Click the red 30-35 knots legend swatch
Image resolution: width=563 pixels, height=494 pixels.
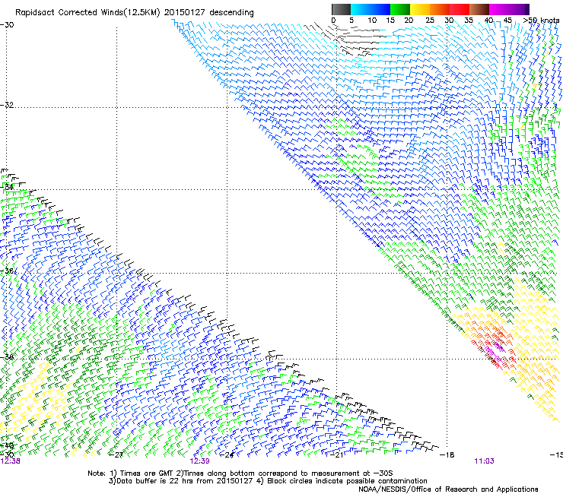(460, 9)
